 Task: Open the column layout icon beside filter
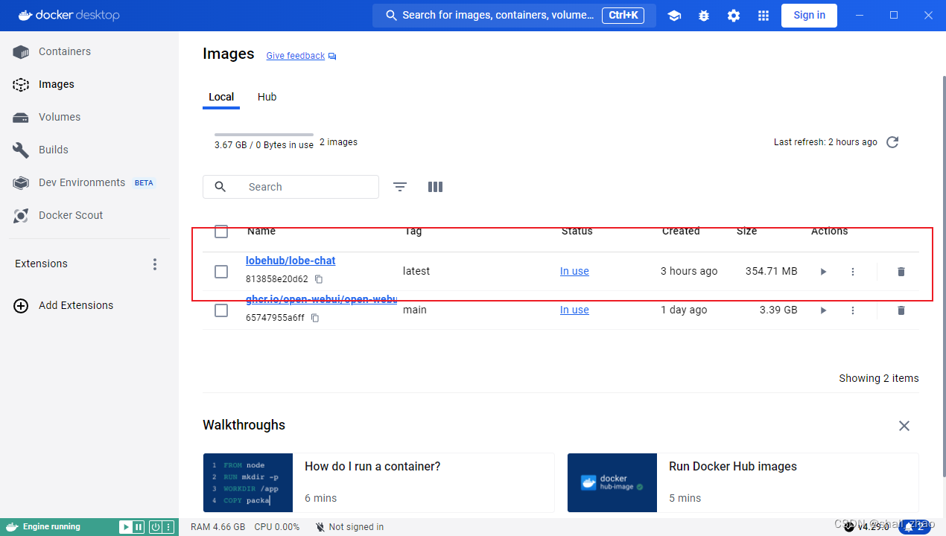click(x=436, y=187)
